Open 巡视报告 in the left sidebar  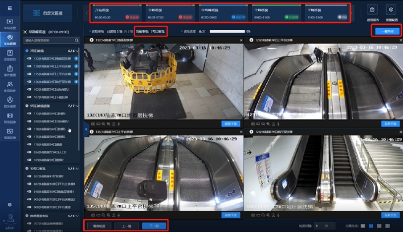(9, 55)
